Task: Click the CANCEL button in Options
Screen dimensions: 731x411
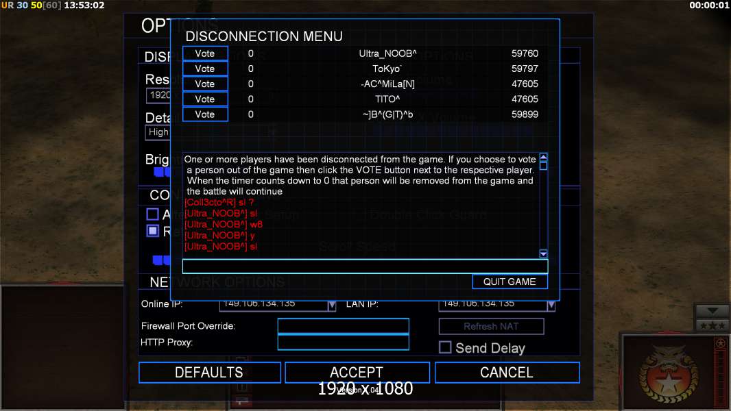Action: point(507,373)
